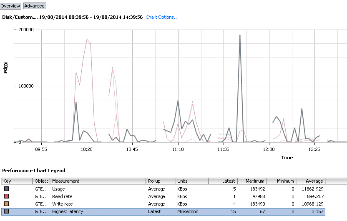
Task: Open the Chart Options link
Action: click(x=162, y=17)
